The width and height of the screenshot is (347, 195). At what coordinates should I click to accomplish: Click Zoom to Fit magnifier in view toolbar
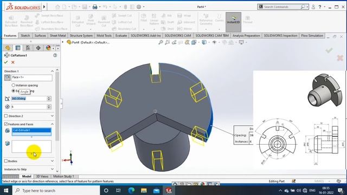point(161,42)
